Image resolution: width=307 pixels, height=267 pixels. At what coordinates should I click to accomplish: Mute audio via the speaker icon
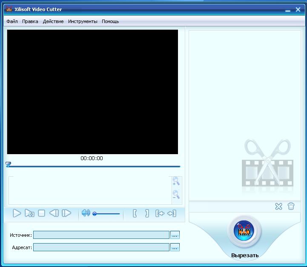coord(86,213)
